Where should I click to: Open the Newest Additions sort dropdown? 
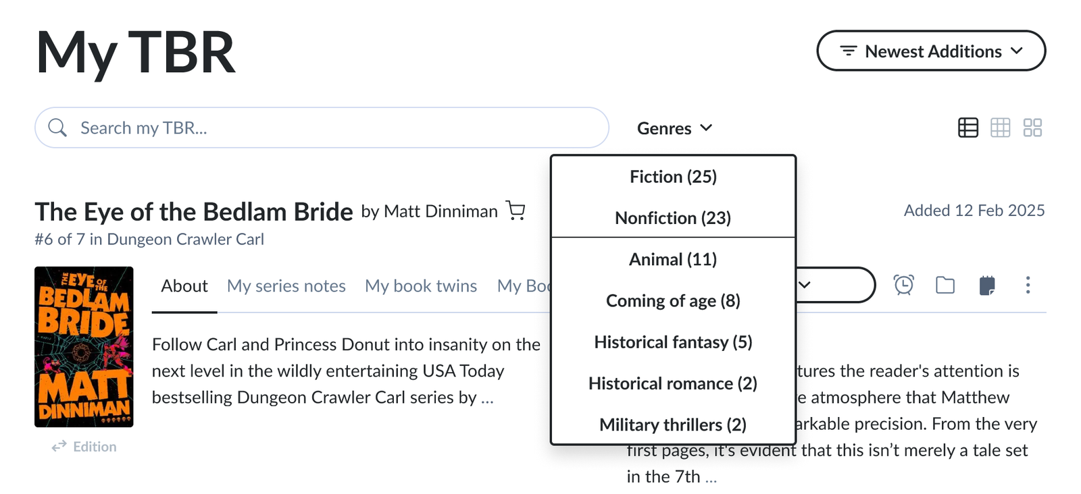coord(932,51)
